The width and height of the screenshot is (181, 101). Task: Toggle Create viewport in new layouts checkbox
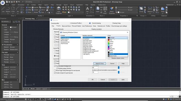pos(55,73)
